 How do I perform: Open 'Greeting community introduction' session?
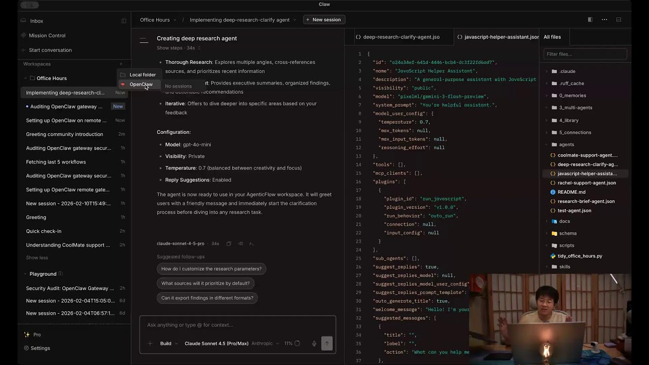74,134
